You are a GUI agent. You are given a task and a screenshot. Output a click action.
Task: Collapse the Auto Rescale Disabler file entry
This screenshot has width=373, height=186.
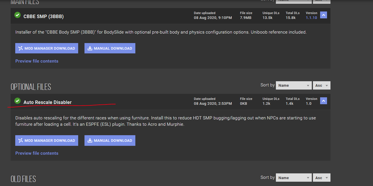pos(324,101)
